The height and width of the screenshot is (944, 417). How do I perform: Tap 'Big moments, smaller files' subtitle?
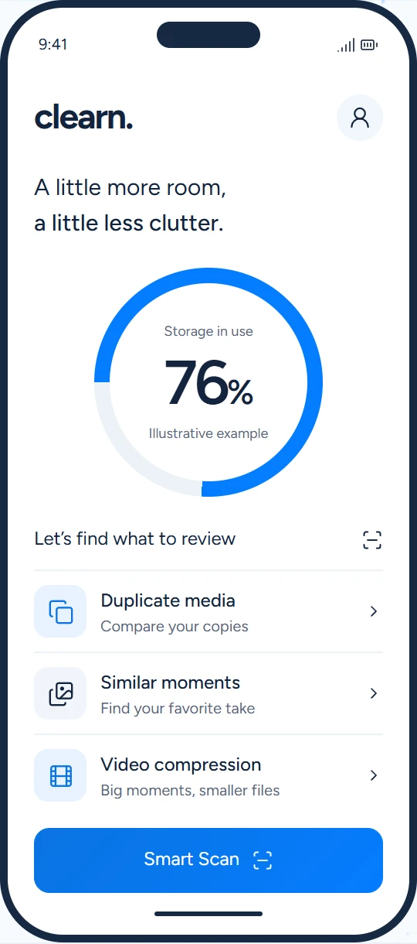(x=190, y=791)
